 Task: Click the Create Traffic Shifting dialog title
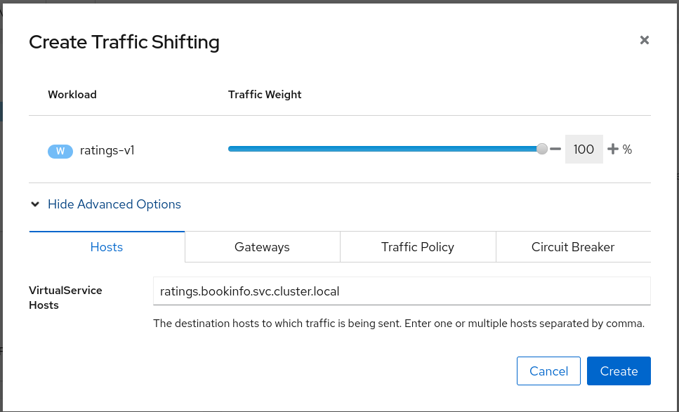[124, 42]
